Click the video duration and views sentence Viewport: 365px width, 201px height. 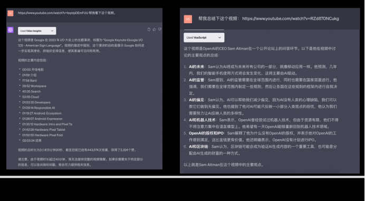(x=77, y=150)
